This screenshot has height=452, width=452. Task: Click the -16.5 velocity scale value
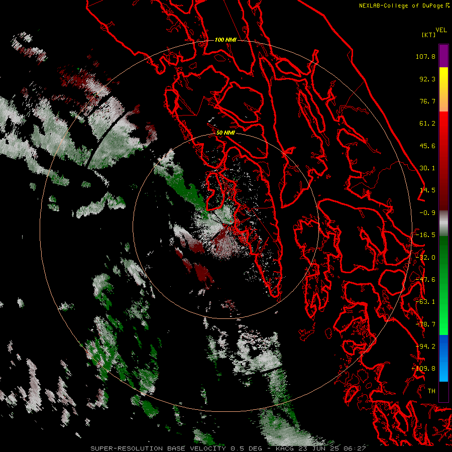click(x=425, y=235)
